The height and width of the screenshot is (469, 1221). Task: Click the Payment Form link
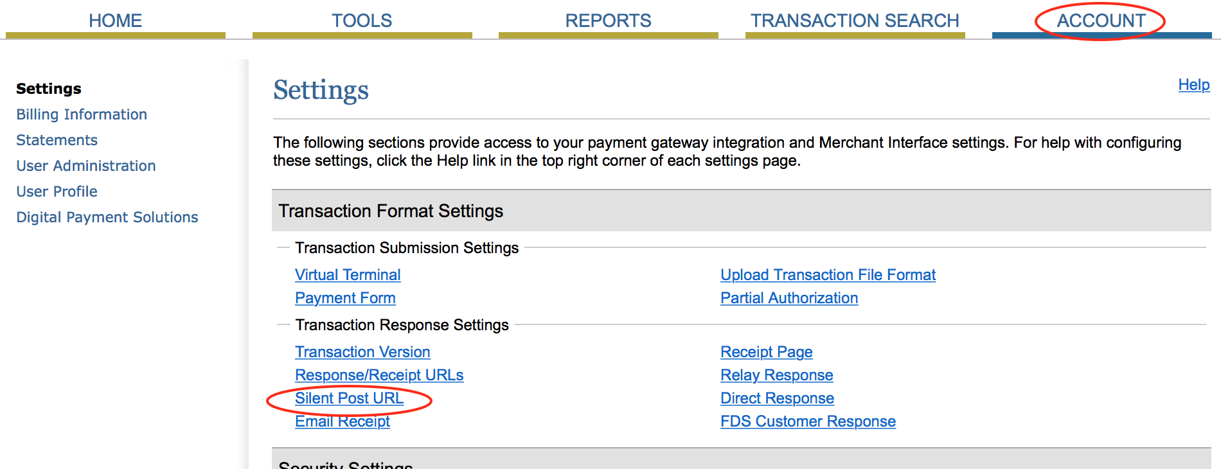(345, 298)
